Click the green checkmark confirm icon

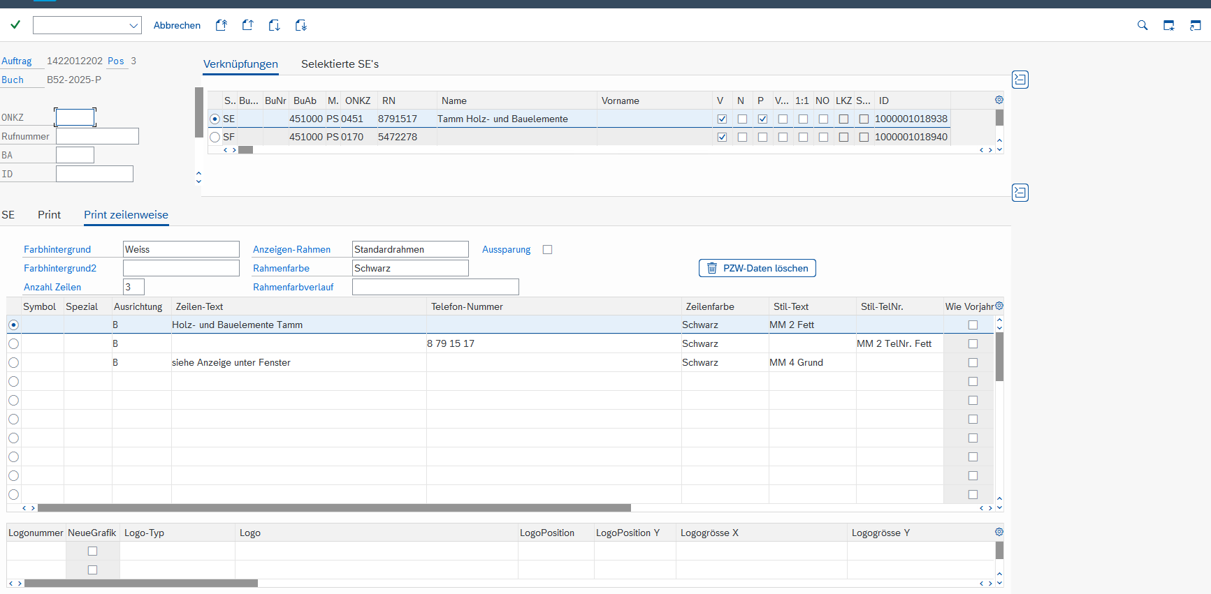coord(15,24)
